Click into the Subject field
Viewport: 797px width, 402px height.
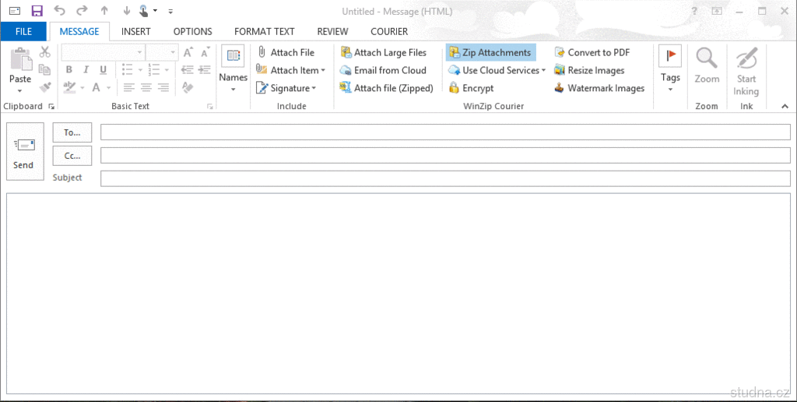tap(445, 178)
